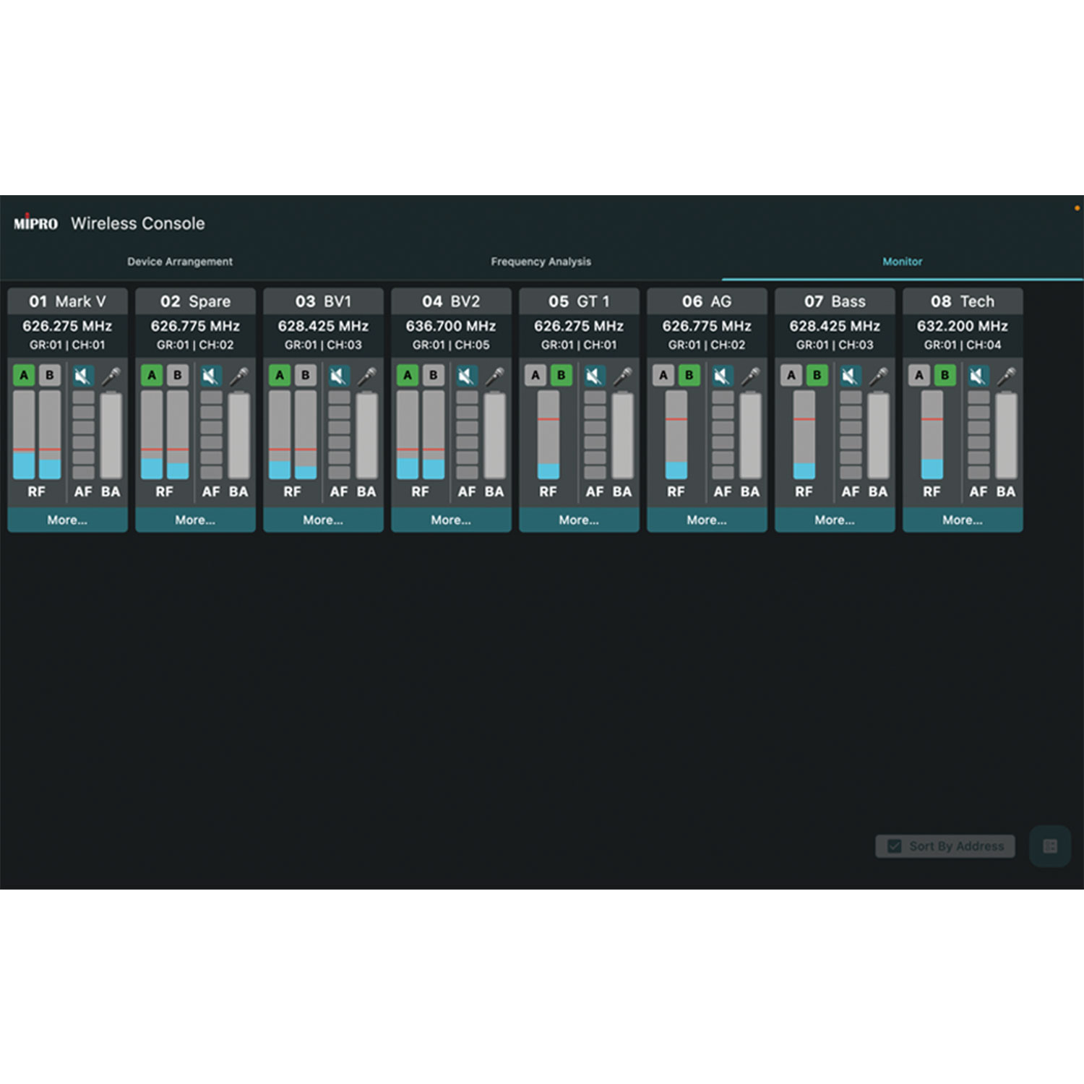Click the microphone icon on 08 Tech
The height and width of the screenshot is (1084, 1084).
1006,376
